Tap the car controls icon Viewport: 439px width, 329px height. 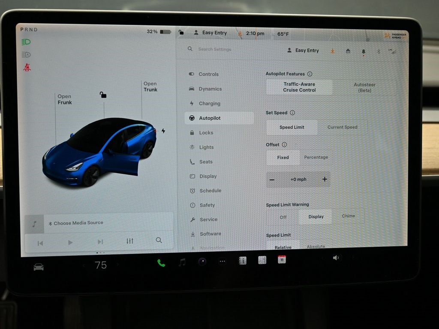39,267
